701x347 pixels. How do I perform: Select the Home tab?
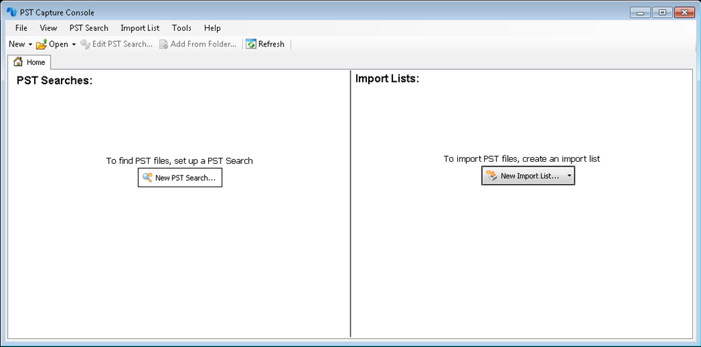pos(29,62)
